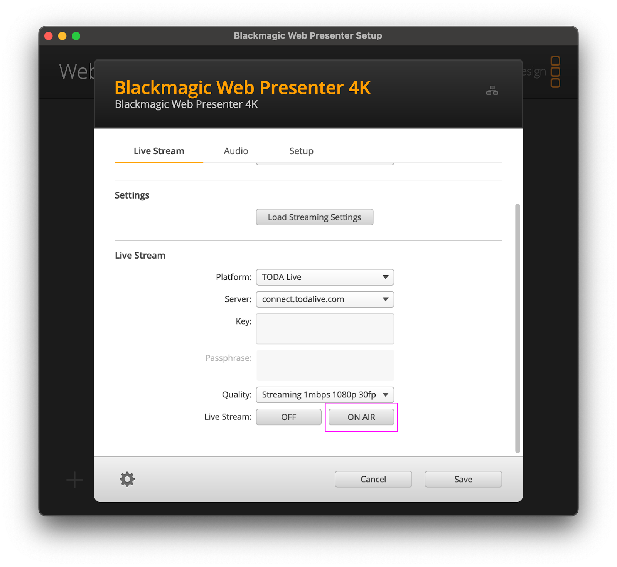Open the Setup tab
Viewport: 617px width, 567px height.
[301, 151]
